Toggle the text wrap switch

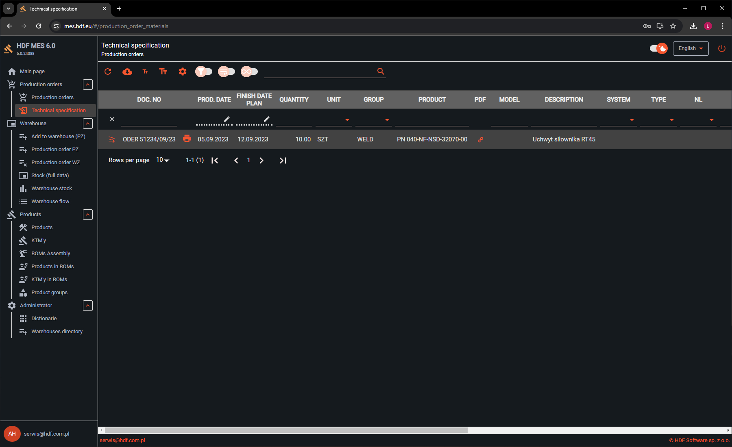[227, 72]
